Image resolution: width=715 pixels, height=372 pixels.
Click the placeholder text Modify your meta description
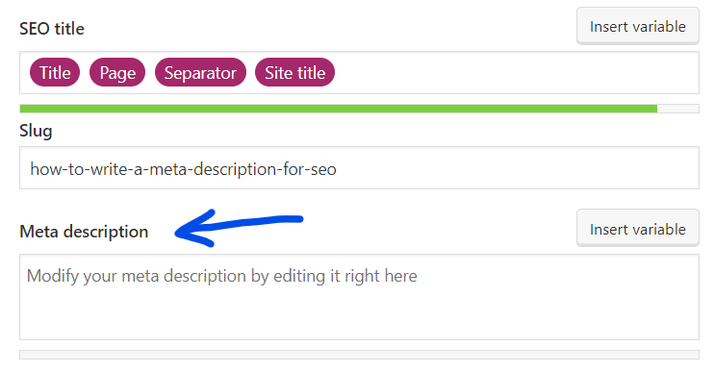[148, 276]
